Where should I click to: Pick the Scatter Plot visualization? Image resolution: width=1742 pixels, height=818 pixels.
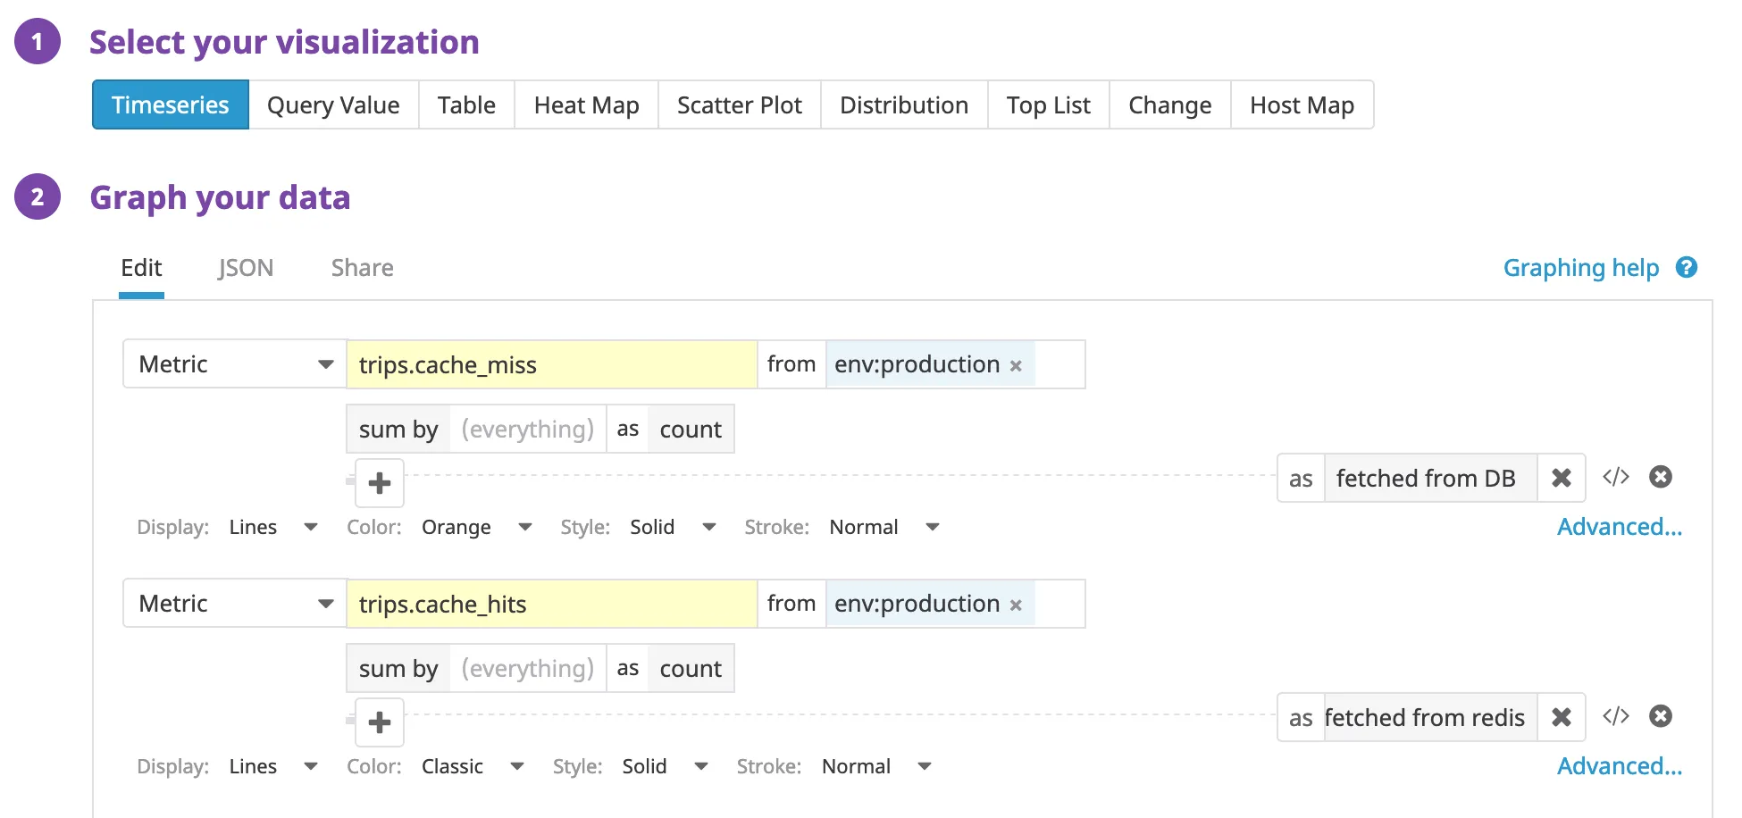pyautogui.click(x=740, y=104)
